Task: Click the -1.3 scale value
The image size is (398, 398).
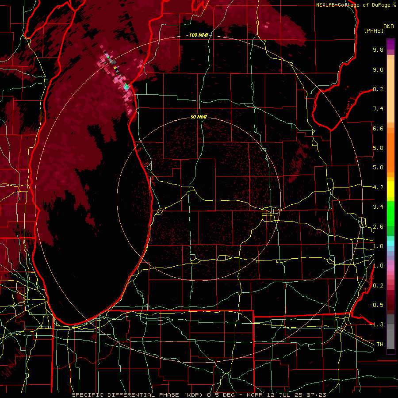Action: (377, 325)
